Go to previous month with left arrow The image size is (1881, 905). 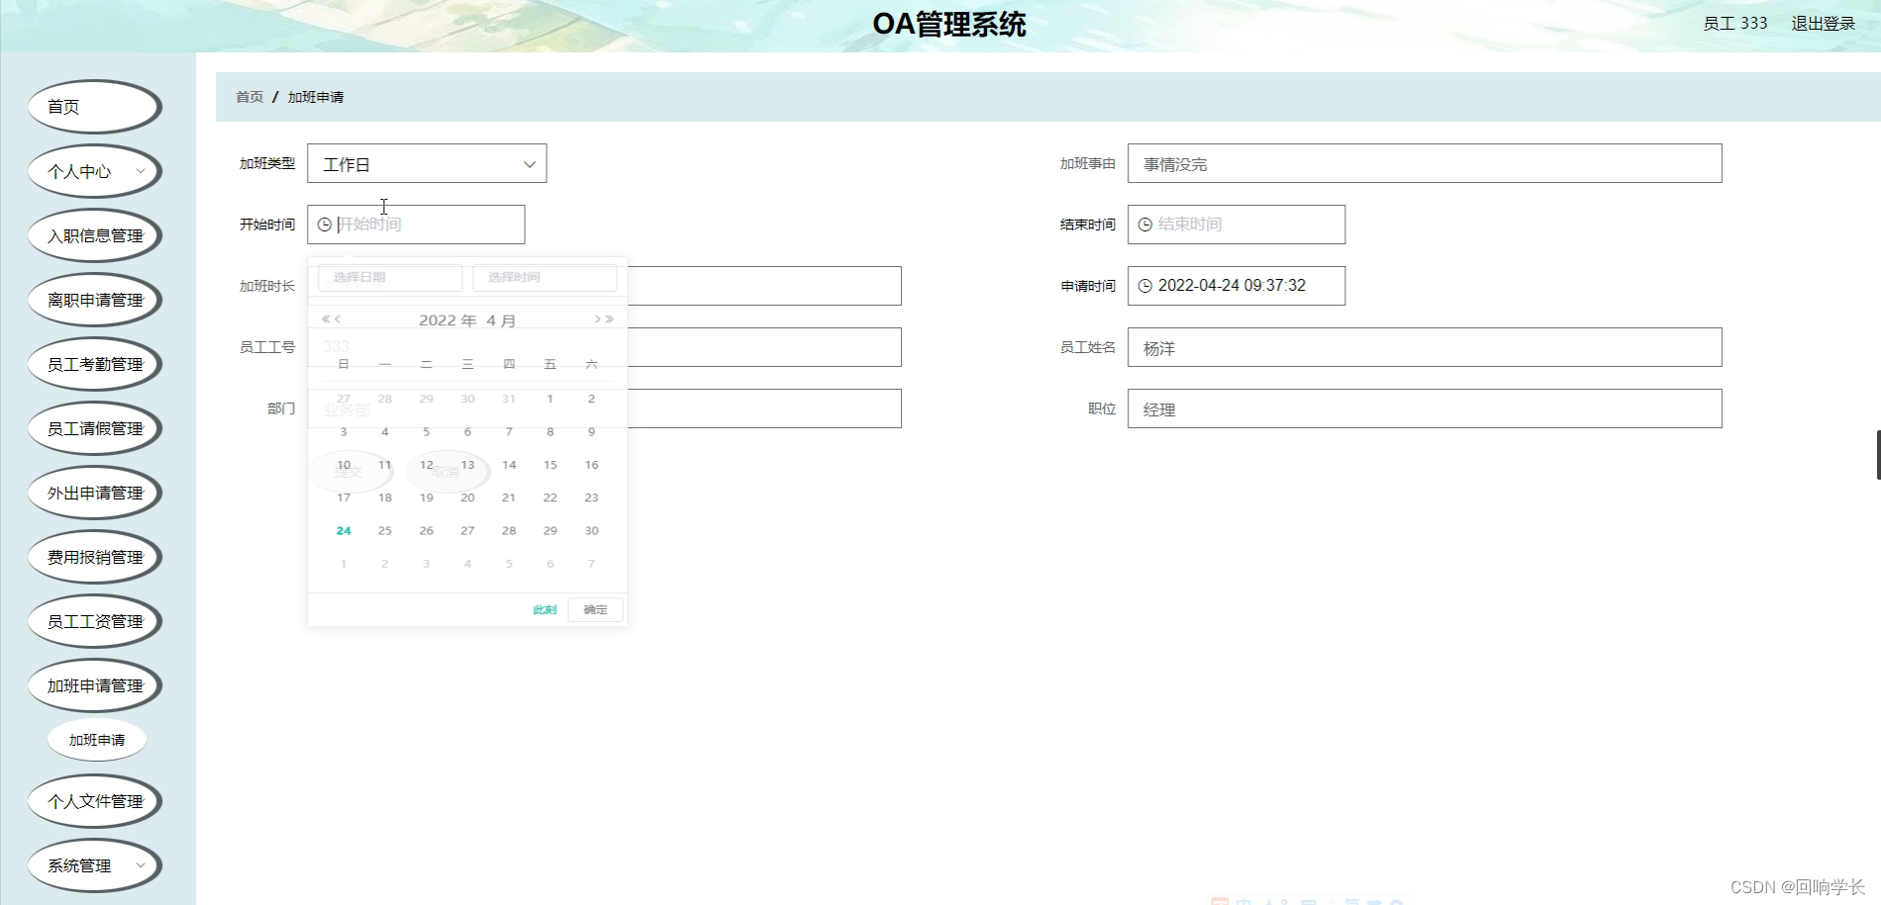pos(337,318)
